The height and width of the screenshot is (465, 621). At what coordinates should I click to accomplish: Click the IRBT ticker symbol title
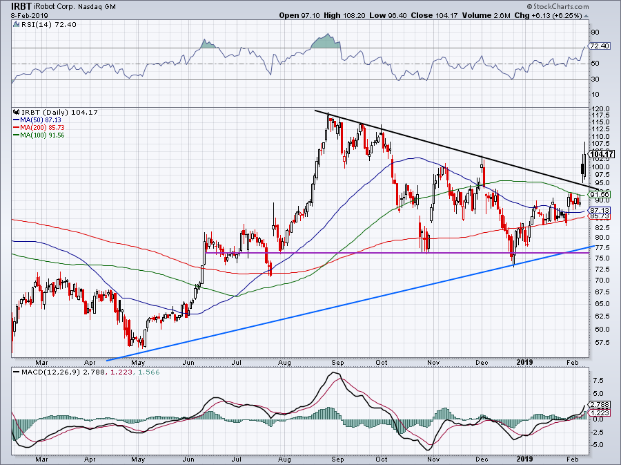click(x=21, y=6)
